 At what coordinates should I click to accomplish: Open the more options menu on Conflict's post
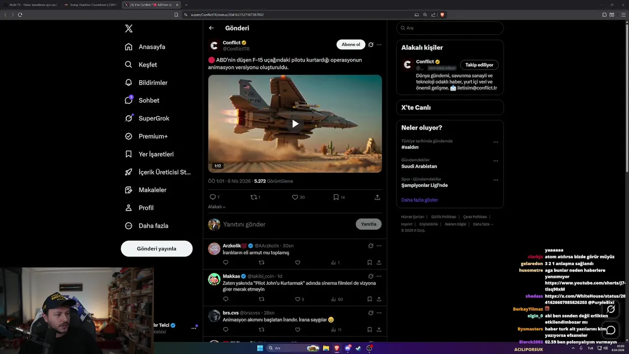(379, 45)
